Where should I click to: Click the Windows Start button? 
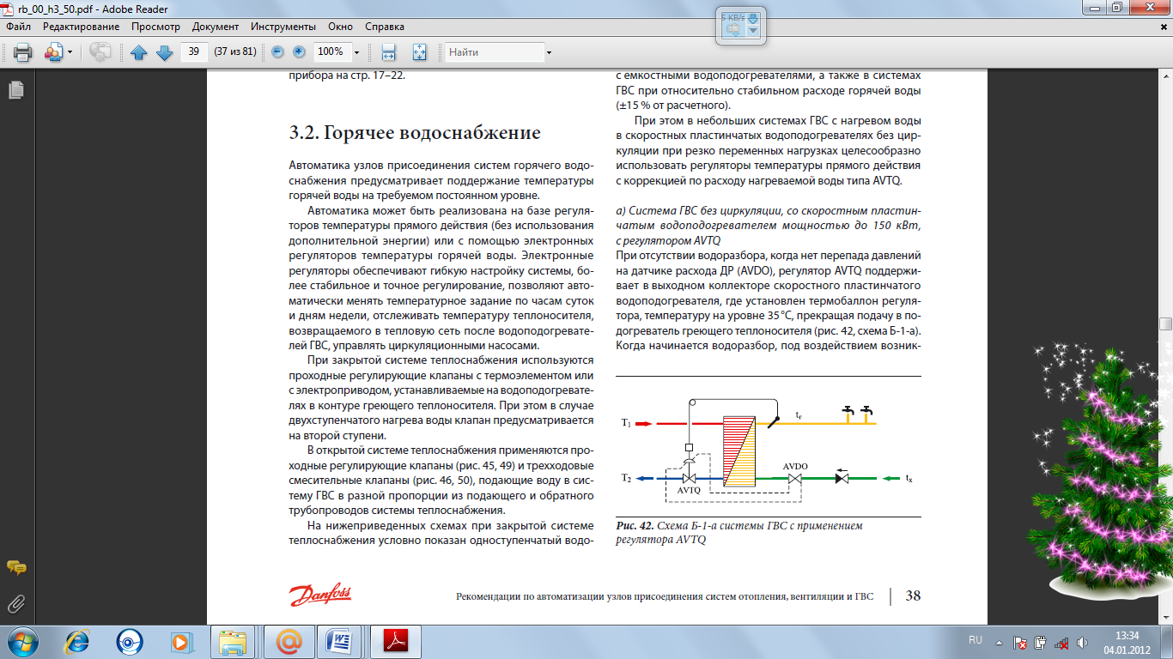click(x=22, y=641)
